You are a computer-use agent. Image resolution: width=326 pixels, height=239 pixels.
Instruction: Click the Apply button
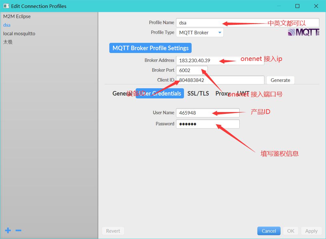311,231
